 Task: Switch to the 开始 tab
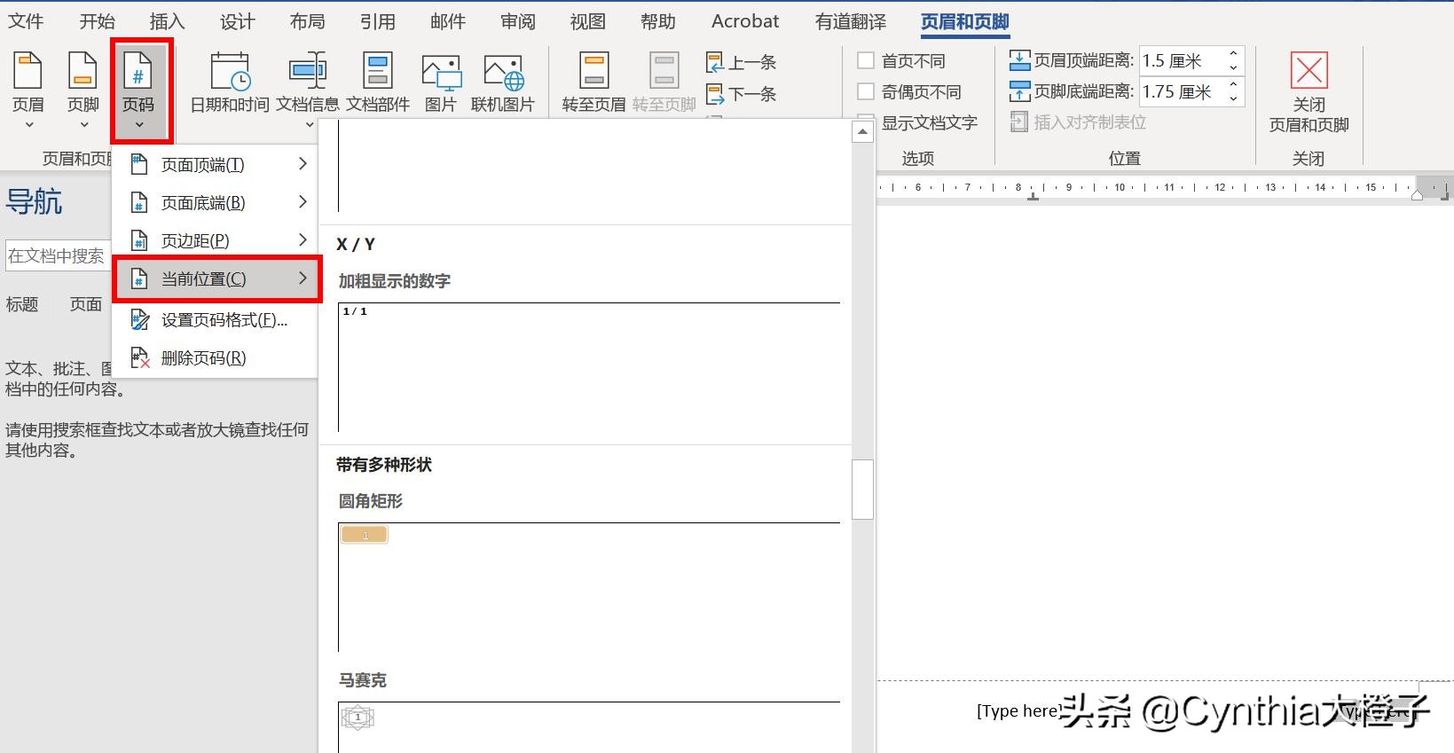(97, 21)
